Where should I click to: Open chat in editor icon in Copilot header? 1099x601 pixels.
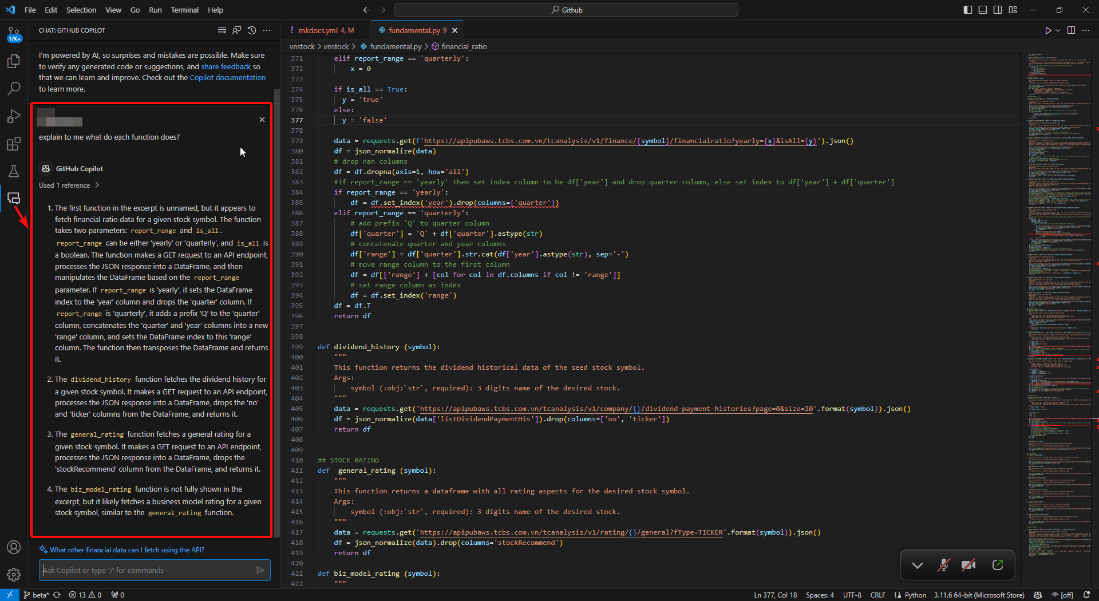[237, 30]
